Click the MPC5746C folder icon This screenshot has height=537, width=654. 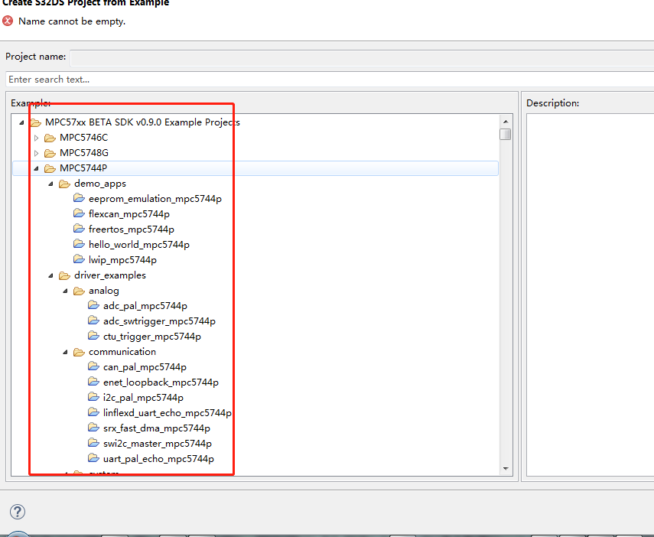click(50, 138)
